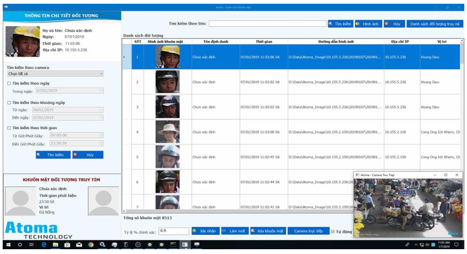Screen dimensions: 467x254
Task: Open Microsoft Store from taskbar
Action: click(67, 245)
